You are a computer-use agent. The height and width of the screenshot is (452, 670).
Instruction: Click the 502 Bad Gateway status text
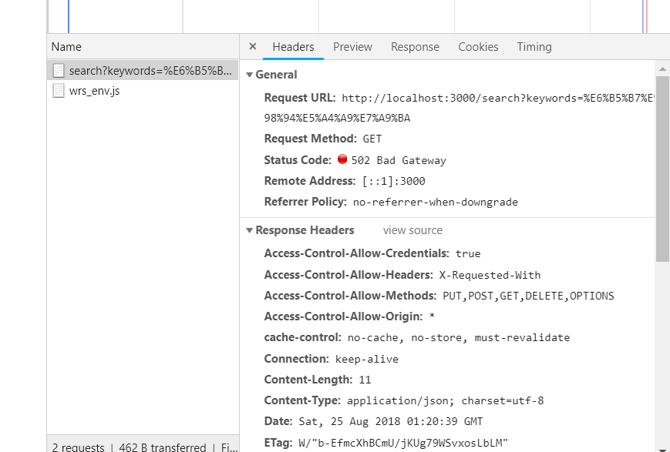point(399,160)
